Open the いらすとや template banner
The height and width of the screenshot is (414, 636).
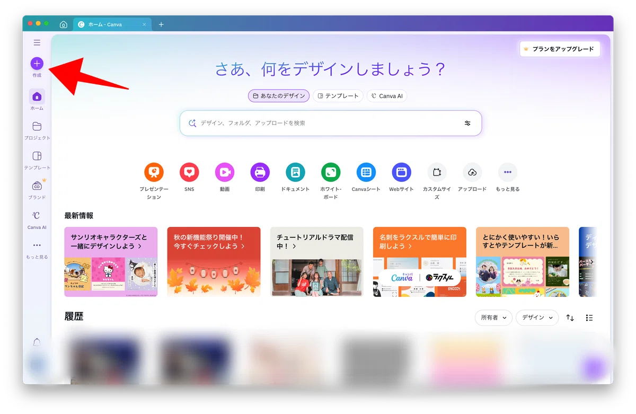coord(523,262)
